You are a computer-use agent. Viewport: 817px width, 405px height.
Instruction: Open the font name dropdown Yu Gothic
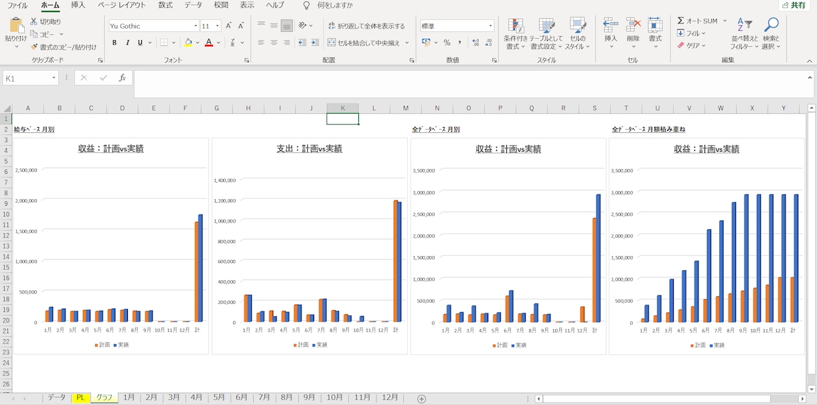(x=196, y=26)
